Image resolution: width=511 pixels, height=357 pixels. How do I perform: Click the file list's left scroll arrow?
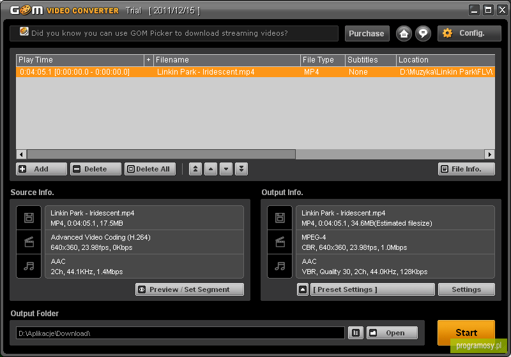[x=22, y=154]
